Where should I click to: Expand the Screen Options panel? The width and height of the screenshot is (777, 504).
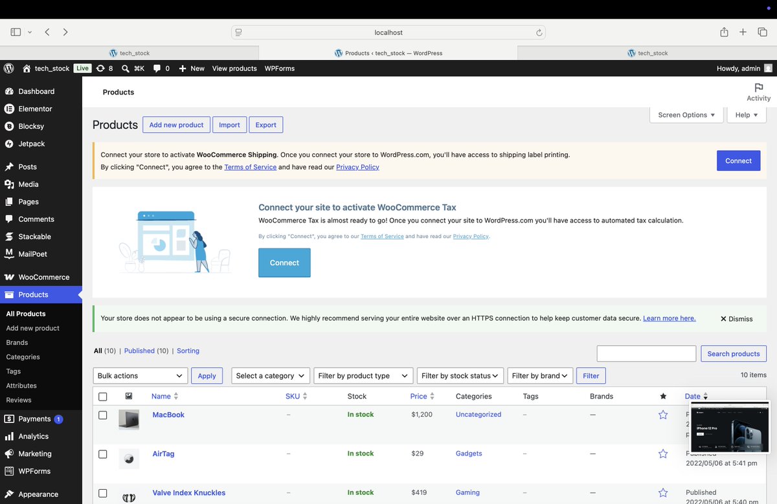(x=686, y=115)
